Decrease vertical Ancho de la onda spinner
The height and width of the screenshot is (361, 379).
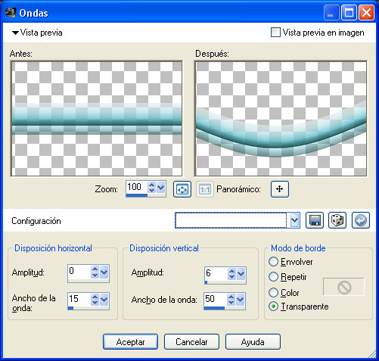pyautogui.click(x=231, y=303)
